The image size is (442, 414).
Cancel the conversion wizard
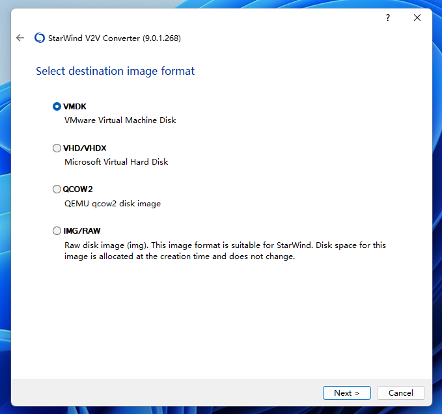[x=401, y=393]
